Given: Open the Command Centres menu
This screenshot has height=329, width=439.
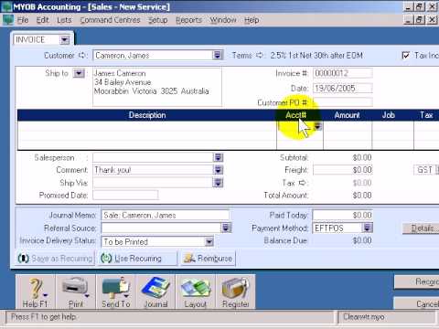Looking at the screenshot, I should pos(110,20).
